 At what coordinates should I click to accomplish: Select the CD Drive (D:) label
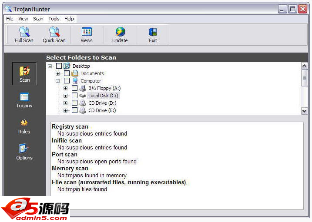pyautogui.click(x=102, y=103)
